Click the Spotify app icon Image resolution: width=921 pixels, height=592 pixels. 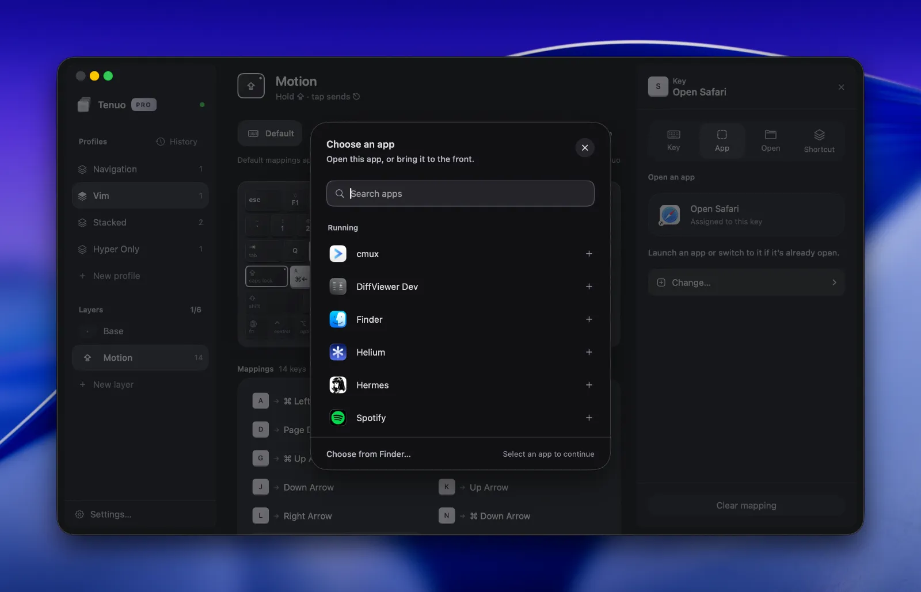pos(338,418)
